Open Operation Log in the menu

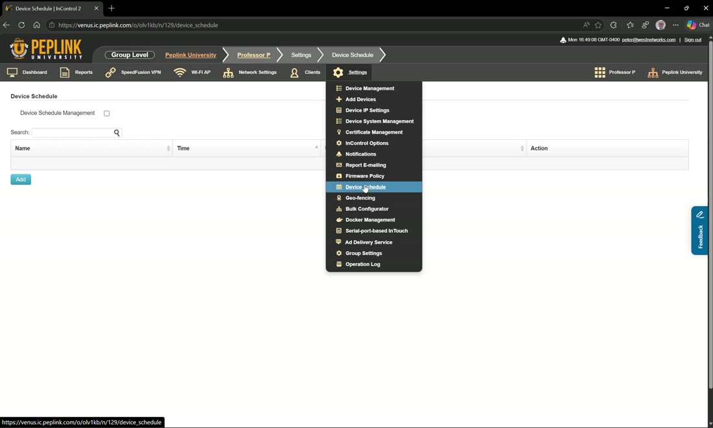[x=363, y=265]
